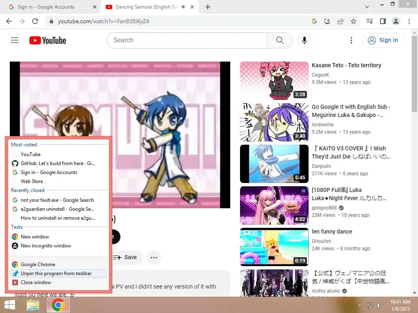This screenshot has height=313, width=418.
Task: Share this page via the address bar icon
Action: tap(340, 21)
